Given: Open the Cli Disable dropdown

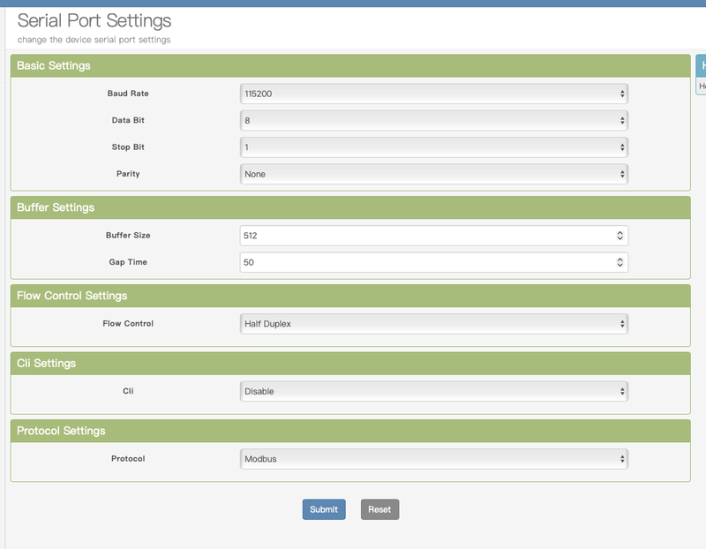Looking at the screenshot, I should 433,391.
